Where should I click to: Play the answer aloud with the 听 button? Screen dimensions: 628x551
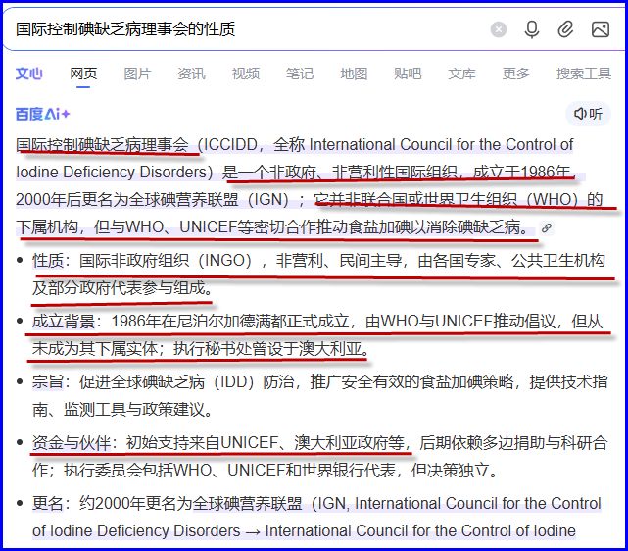[588, 114]
